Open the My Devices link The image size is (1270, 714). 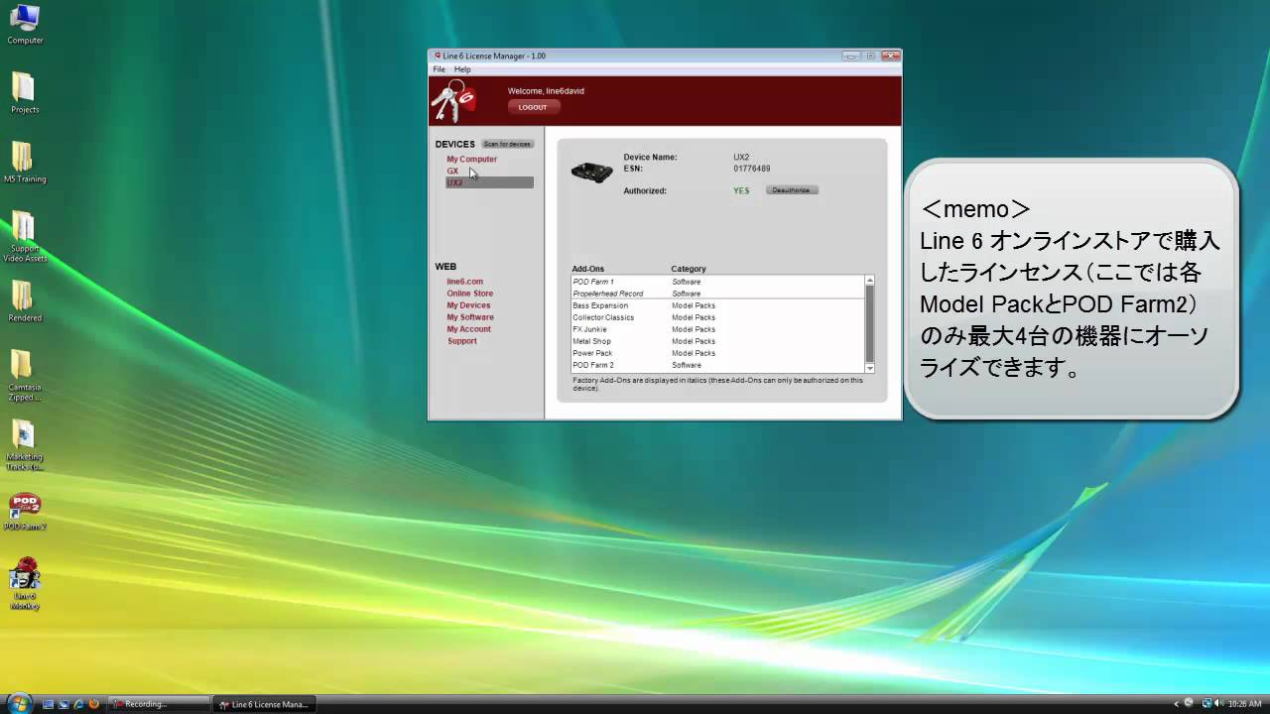(468, 305)
